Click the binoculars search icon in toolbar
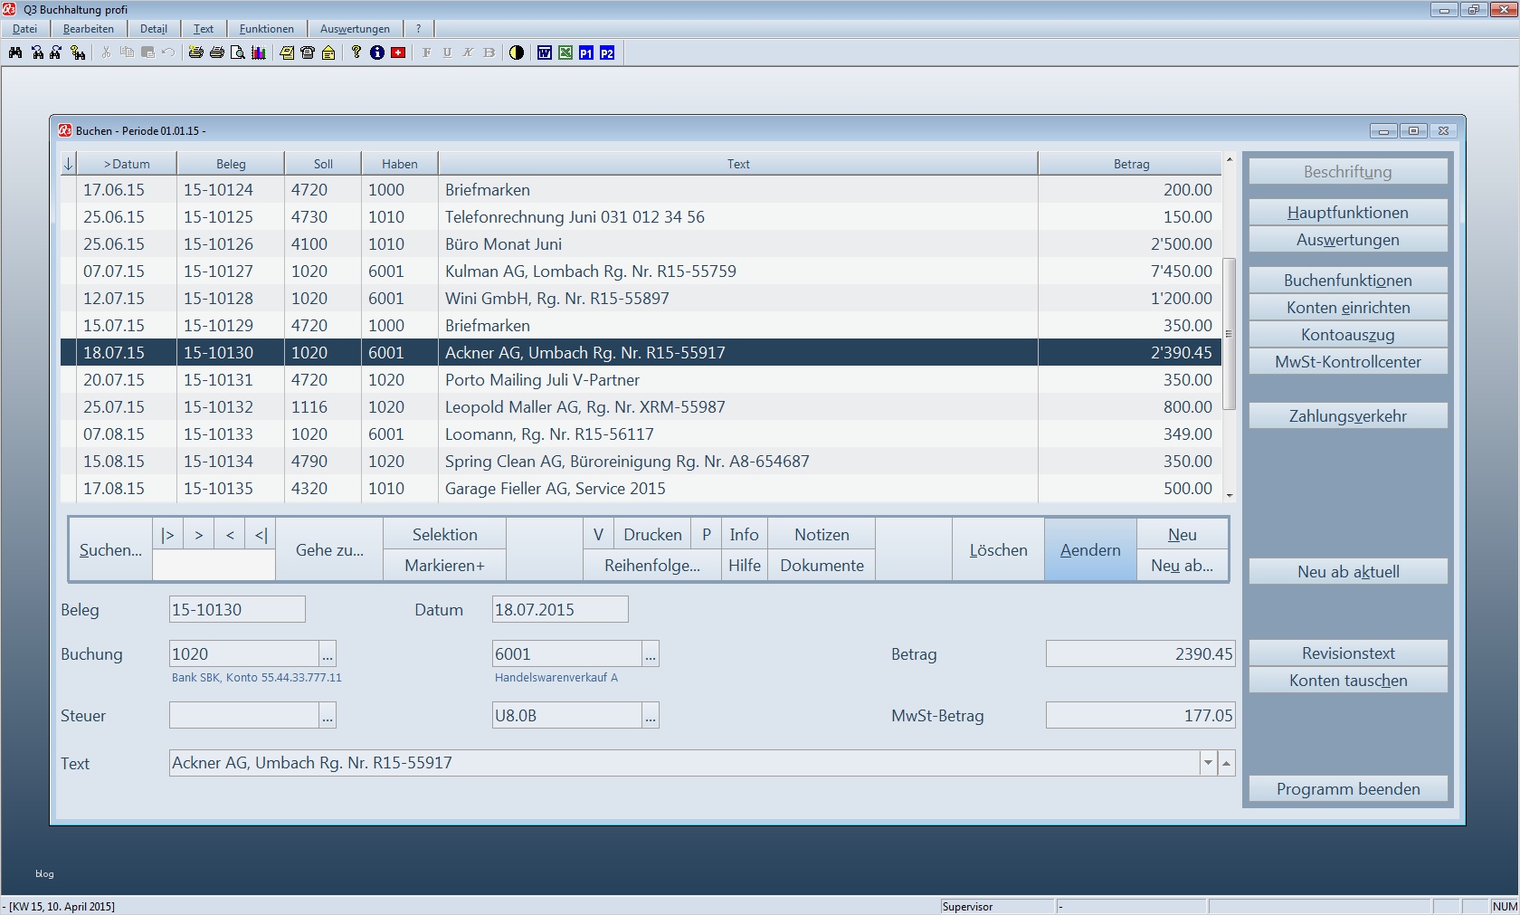 point(15,52)
